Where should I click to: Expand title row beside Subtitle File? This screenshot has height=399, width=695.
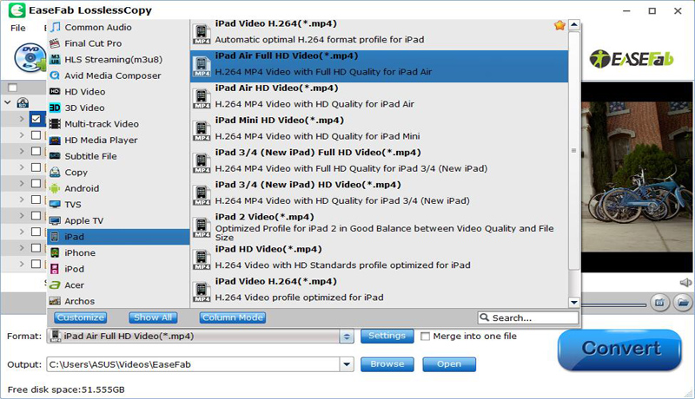[x=22, y=151]
